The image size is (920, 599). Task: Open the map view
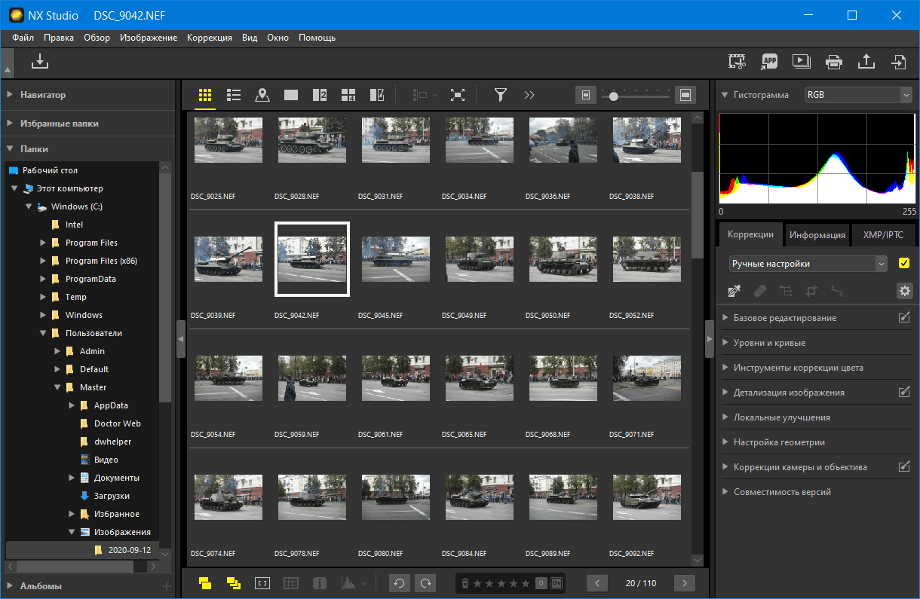tap(262, 95)
